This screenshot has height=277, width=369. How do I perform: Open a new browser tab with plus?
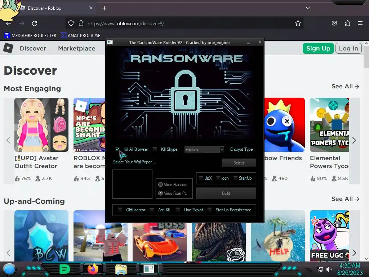coord(104,8)
